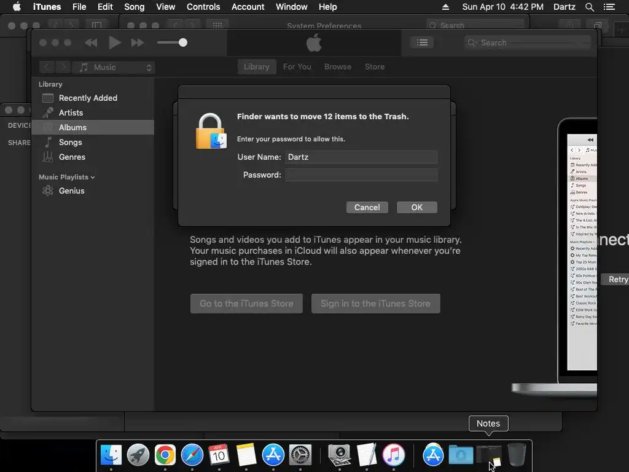This screenshot has height=472, width=629.
Task: Select Songs in the sidebar
Action: [x=93, y=142]
